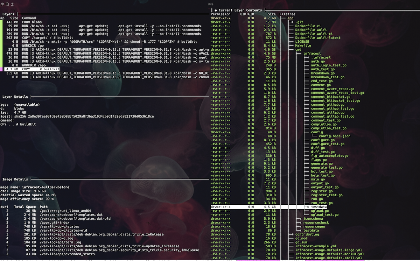The height and width of the screenshot is (261, 420).
Task: Select go.sum in file tree
Action: click(301, 242)
